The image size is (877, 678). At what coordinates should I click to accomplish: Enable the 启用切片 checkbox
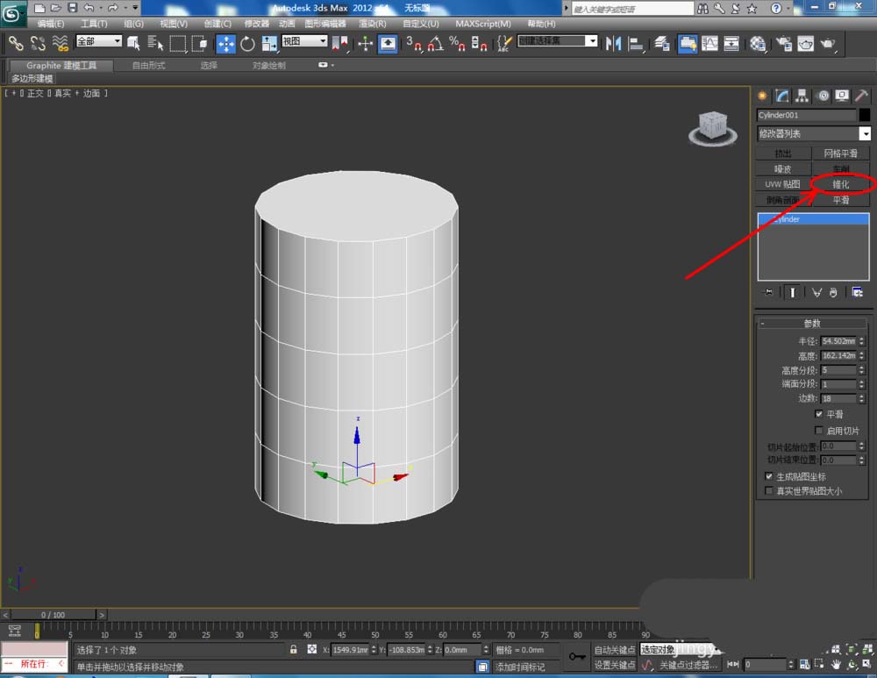point(819,431)
